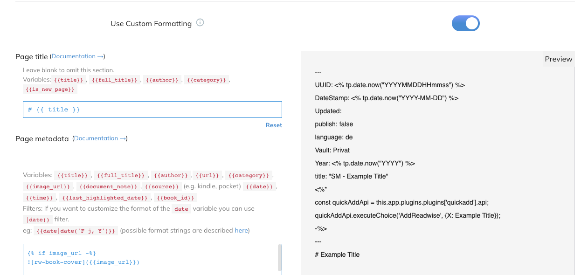Click the info icon beside Use Custom Formatting
Image resolution: width=588 pixels, height=275 pixels.
(x=200, y=23)
